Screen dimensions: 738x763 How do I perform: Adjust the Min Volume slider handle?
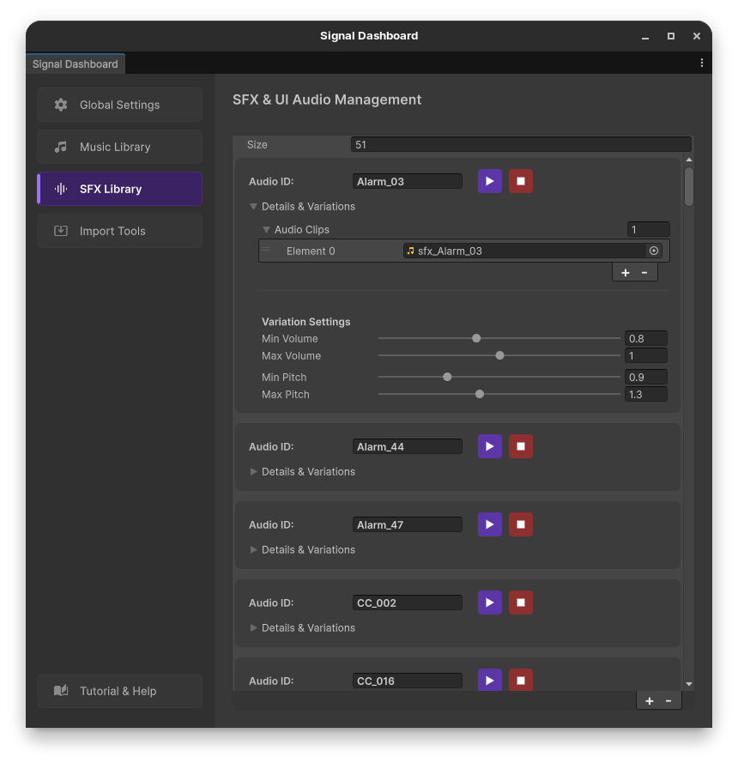click(x=476, y=338)
